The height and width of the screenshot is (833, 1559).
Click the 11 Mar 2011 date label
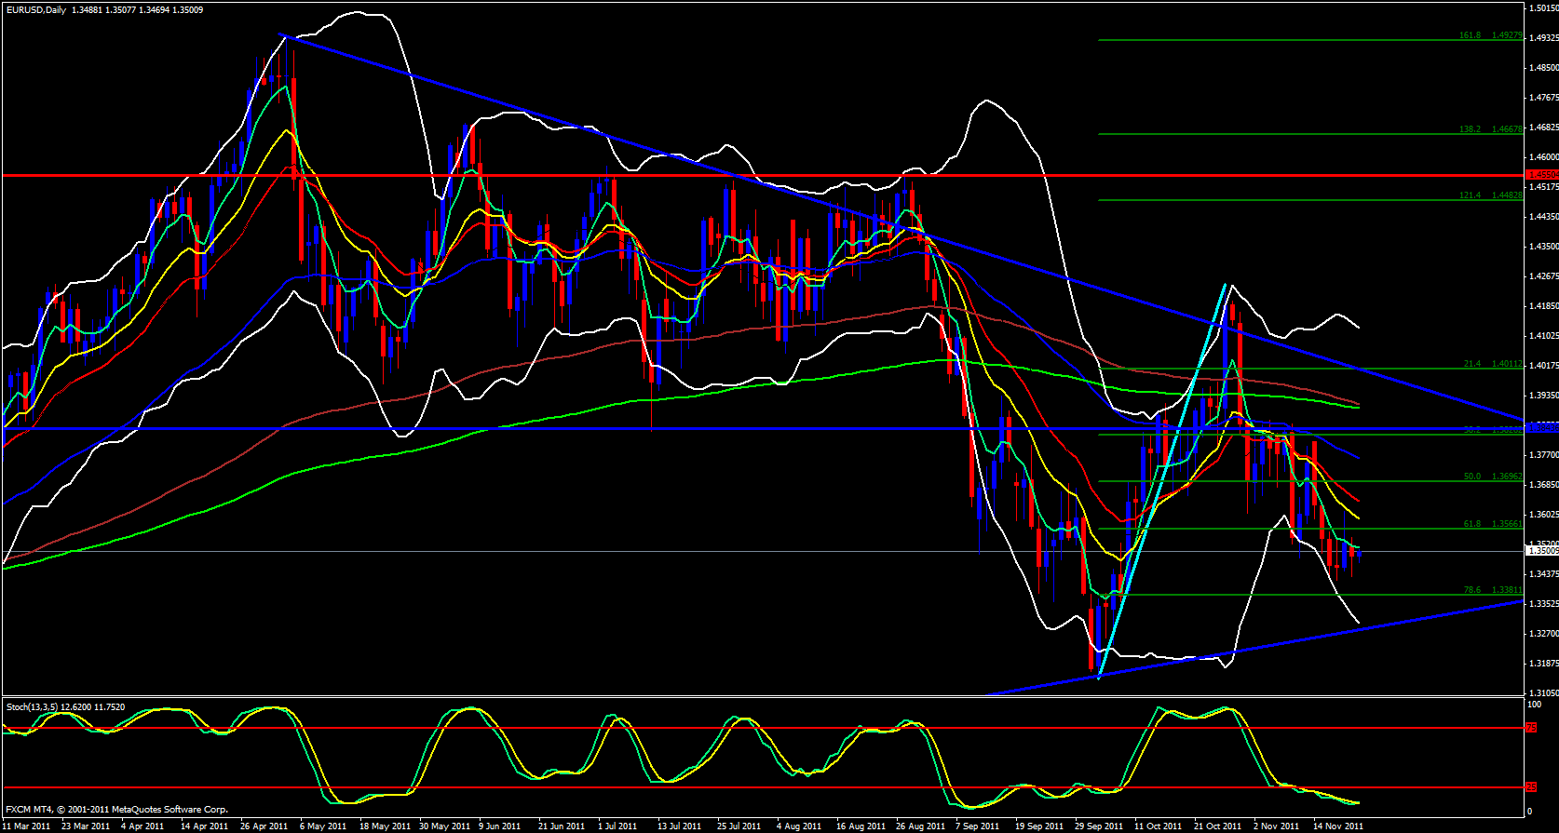click(x=27, y=826)
